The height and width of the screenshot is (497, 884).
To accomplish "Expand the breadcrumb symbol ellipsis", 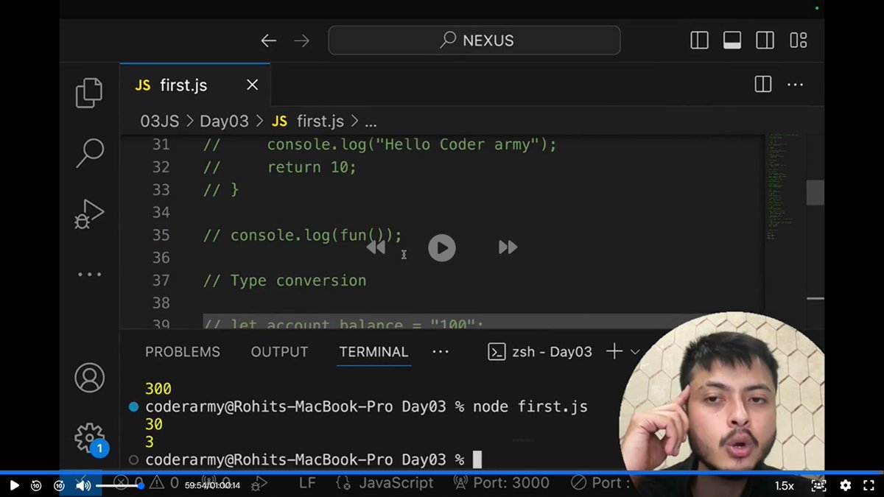I will point(371,122).
